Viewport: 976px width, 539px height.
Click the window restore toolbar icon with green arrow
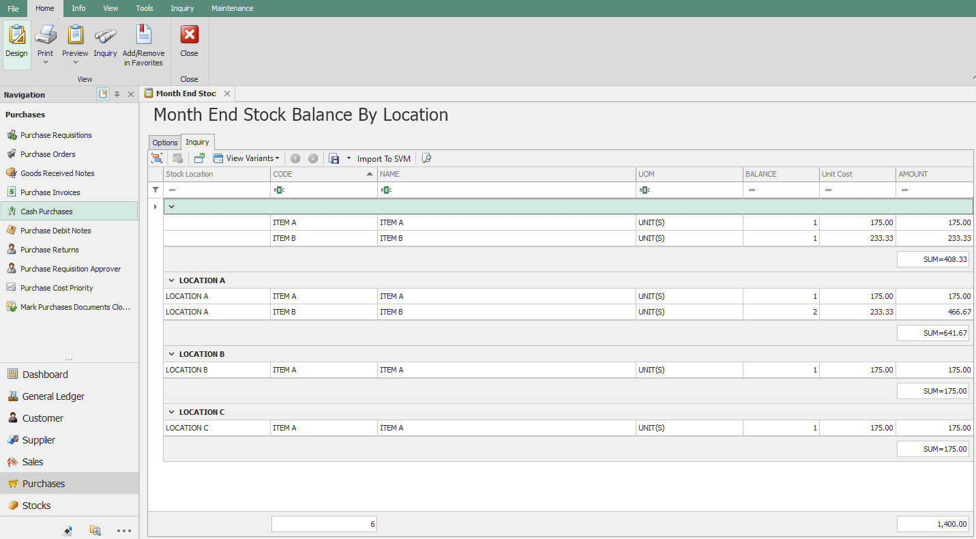(199, 158)
